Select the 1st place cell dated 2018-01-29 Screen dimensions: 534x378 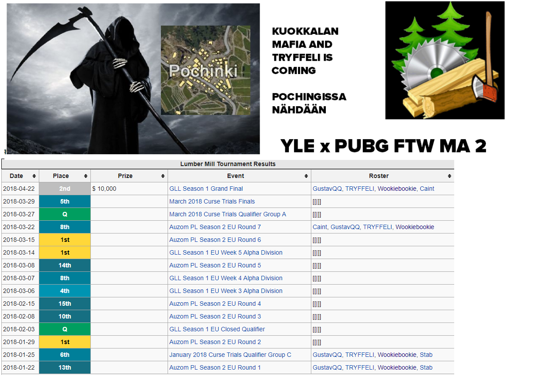point(65,342)
